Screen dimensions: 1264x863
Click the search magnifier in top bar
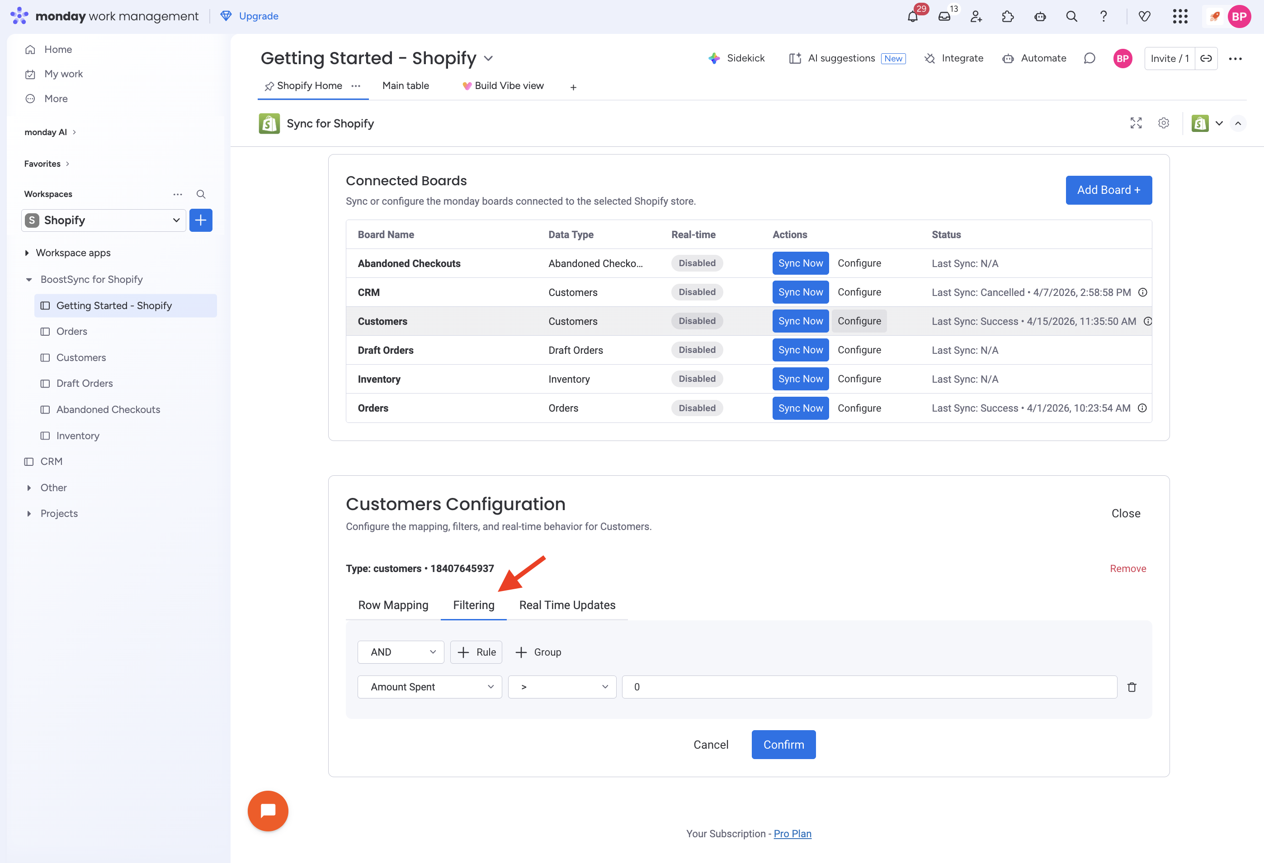click(x=1071, y=16)
